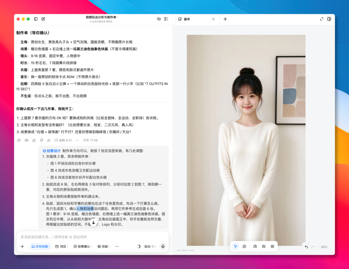The height and width of the screenshot is (269, 349).
Task: Start a new chat with the compose icon
Action: (43, 19)
